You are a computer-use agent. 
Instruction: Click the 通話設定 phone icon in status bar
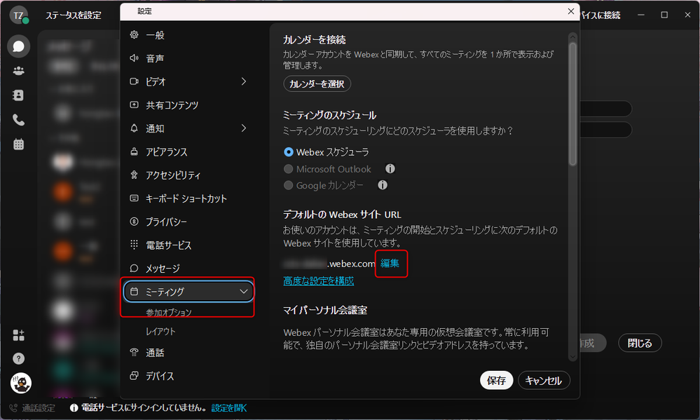tap(13, 408)
